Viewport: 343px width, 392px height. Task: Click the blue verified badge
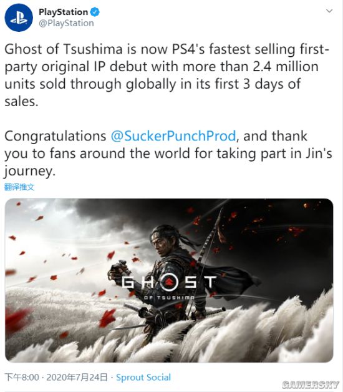point(95,12)
